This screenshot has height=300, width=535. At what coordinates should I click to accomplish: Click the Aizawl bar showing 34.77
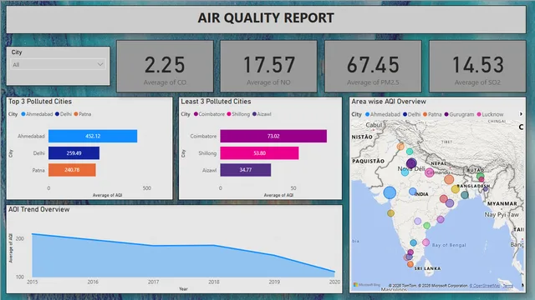pos(246,170)
